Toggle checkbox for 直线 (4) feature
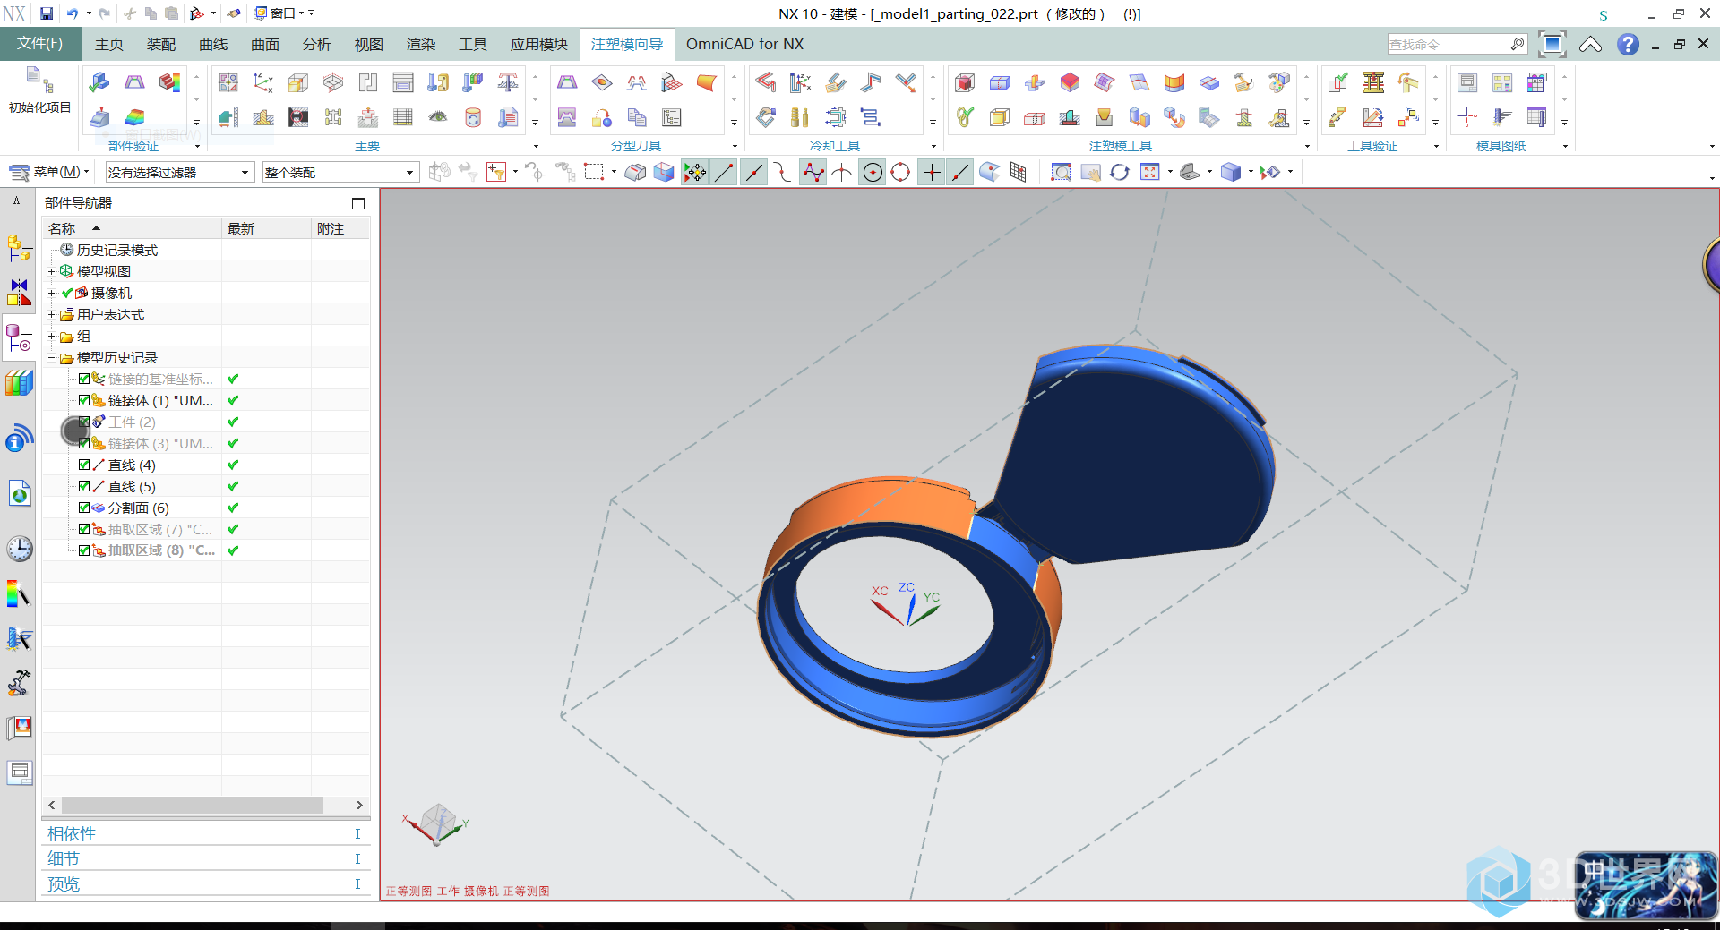The height and width of the screenshot is (930, 1720). coord(84,465)
